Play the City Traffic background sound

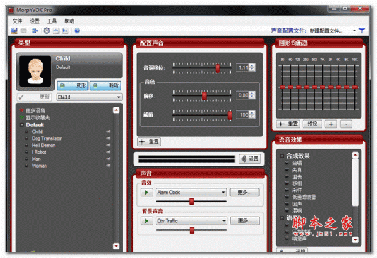146,221
